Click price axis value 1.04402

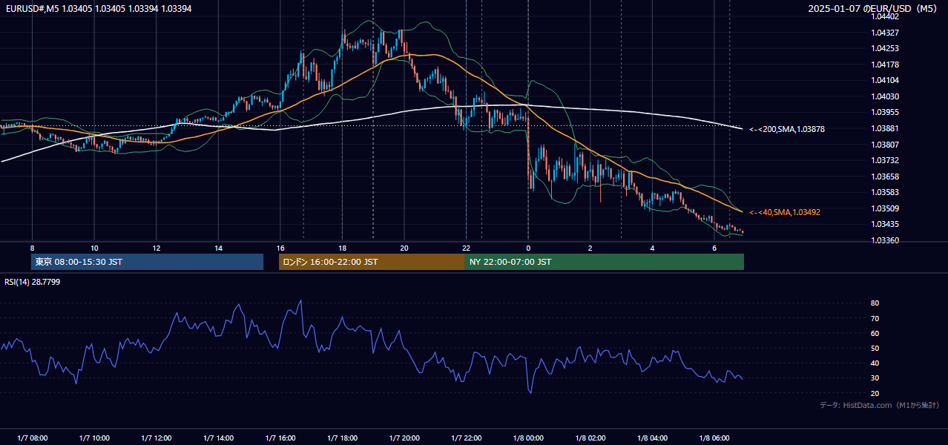tap(885, 16)
